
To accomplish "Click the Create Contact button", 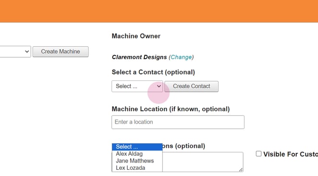I will click(192, 86).
